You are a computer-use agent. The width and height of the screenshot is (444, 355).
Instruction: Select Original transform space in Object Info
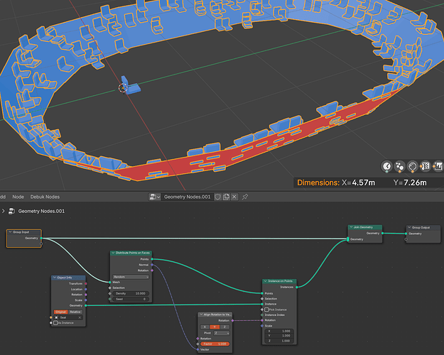[60, 312]
